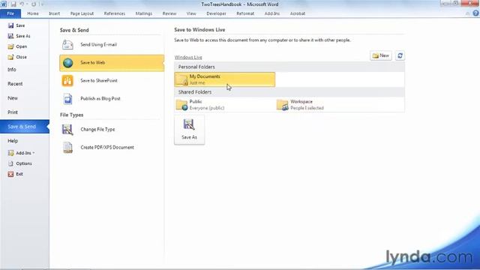Click the My Documents folder icon
This screenshot has height=270, width=480.
pyautogui.click(x=181, y=79)
